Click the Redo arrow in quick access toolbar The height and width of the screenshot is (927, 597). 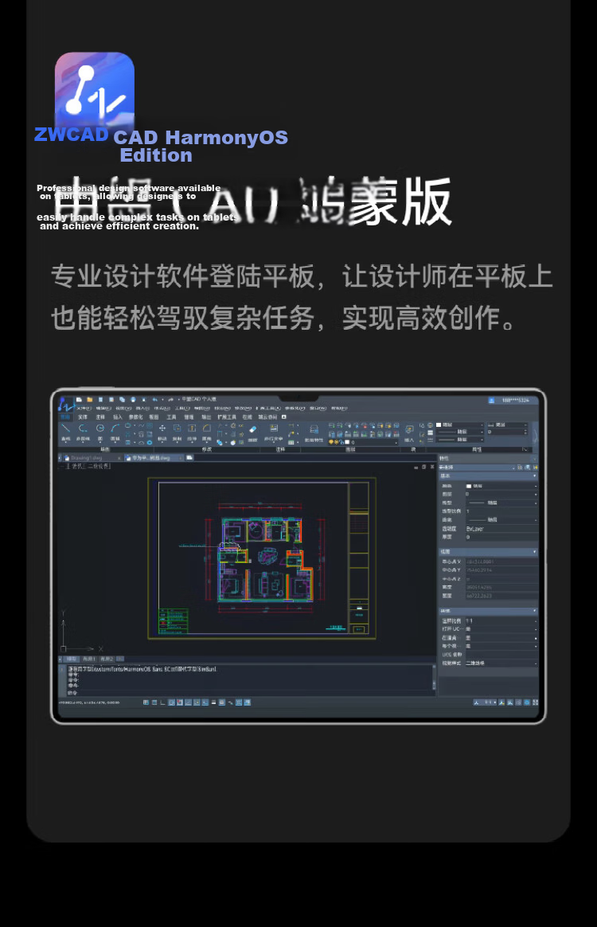(170, 400)
